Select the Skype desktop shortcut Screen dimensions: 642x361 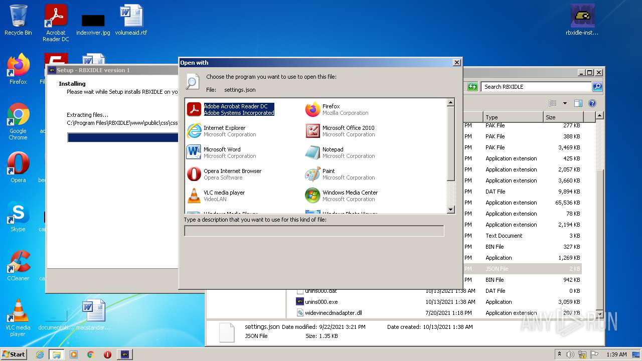[18, 217]
